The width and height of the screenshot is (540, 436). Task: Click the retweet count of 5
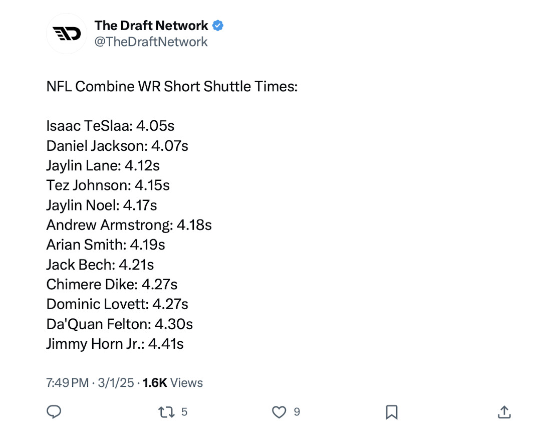point(184,412)
